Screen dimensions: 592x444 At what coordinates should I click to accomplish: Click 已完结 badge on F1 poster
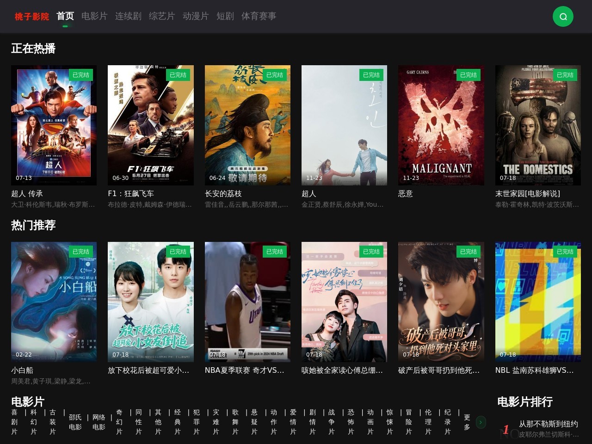point(178,75)
